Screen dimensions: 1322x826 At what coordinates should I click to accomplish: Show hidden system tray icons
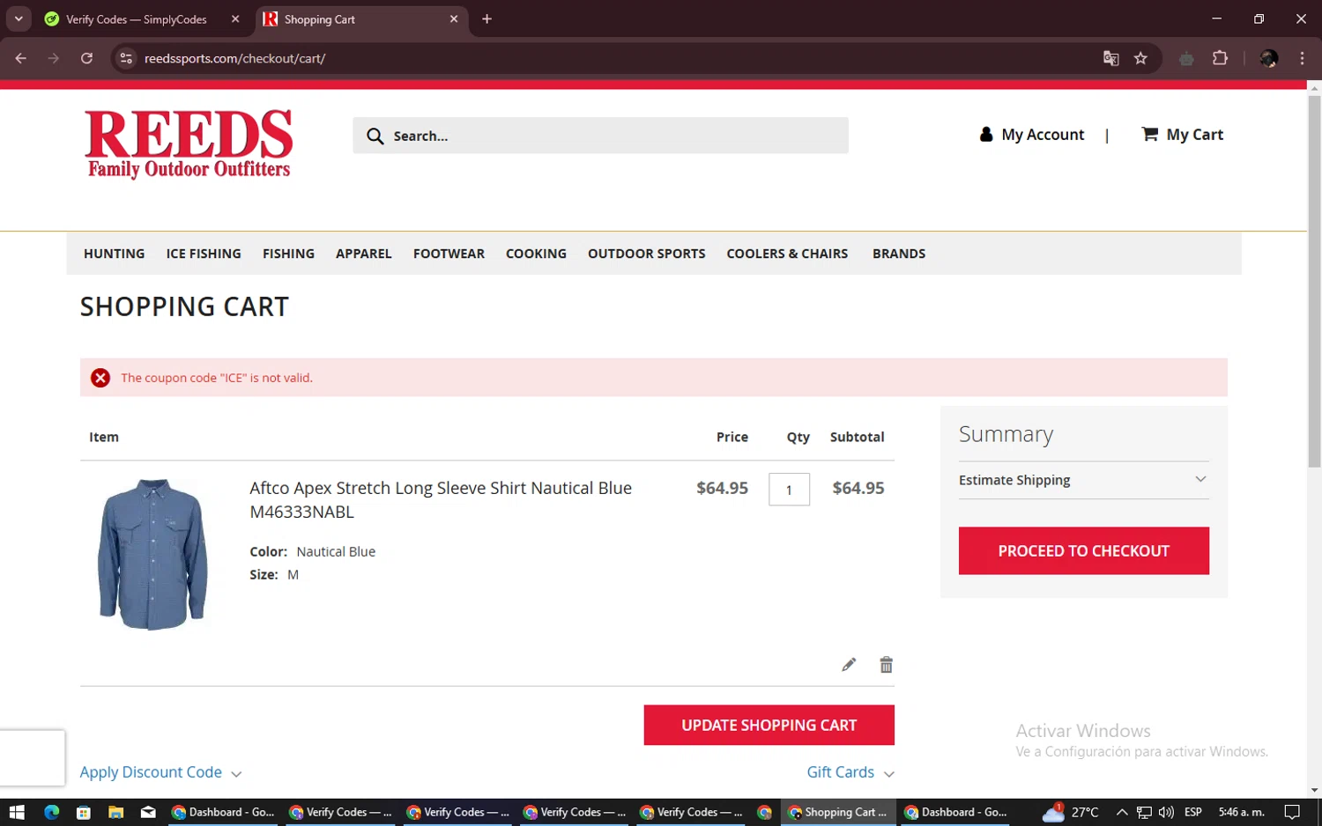pos(1122,812)
